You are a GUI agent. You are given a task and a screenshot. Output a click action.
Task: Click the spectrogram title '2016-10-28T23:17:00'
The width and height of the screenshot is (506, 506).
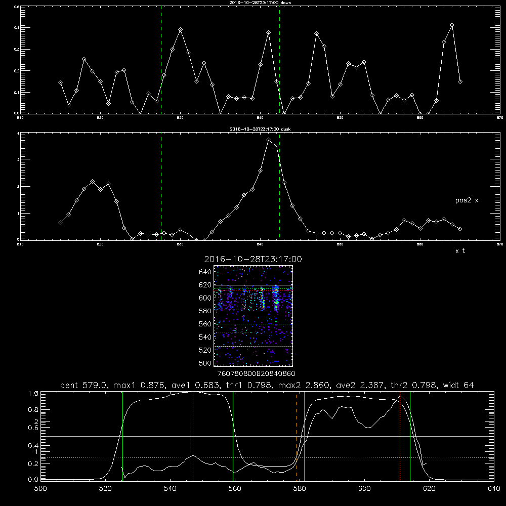253,259
